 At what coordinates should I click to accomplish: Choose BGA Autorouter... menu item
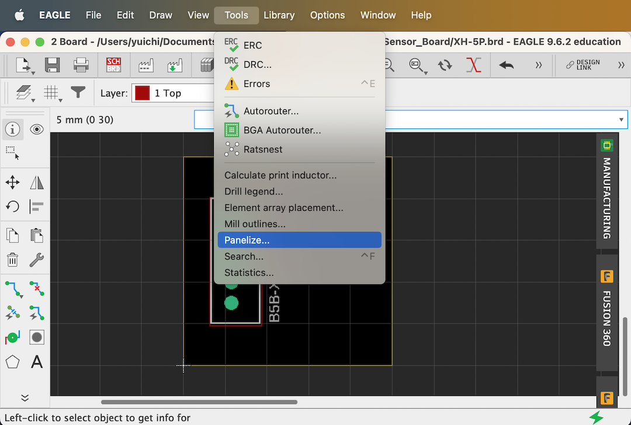point(299,130)
